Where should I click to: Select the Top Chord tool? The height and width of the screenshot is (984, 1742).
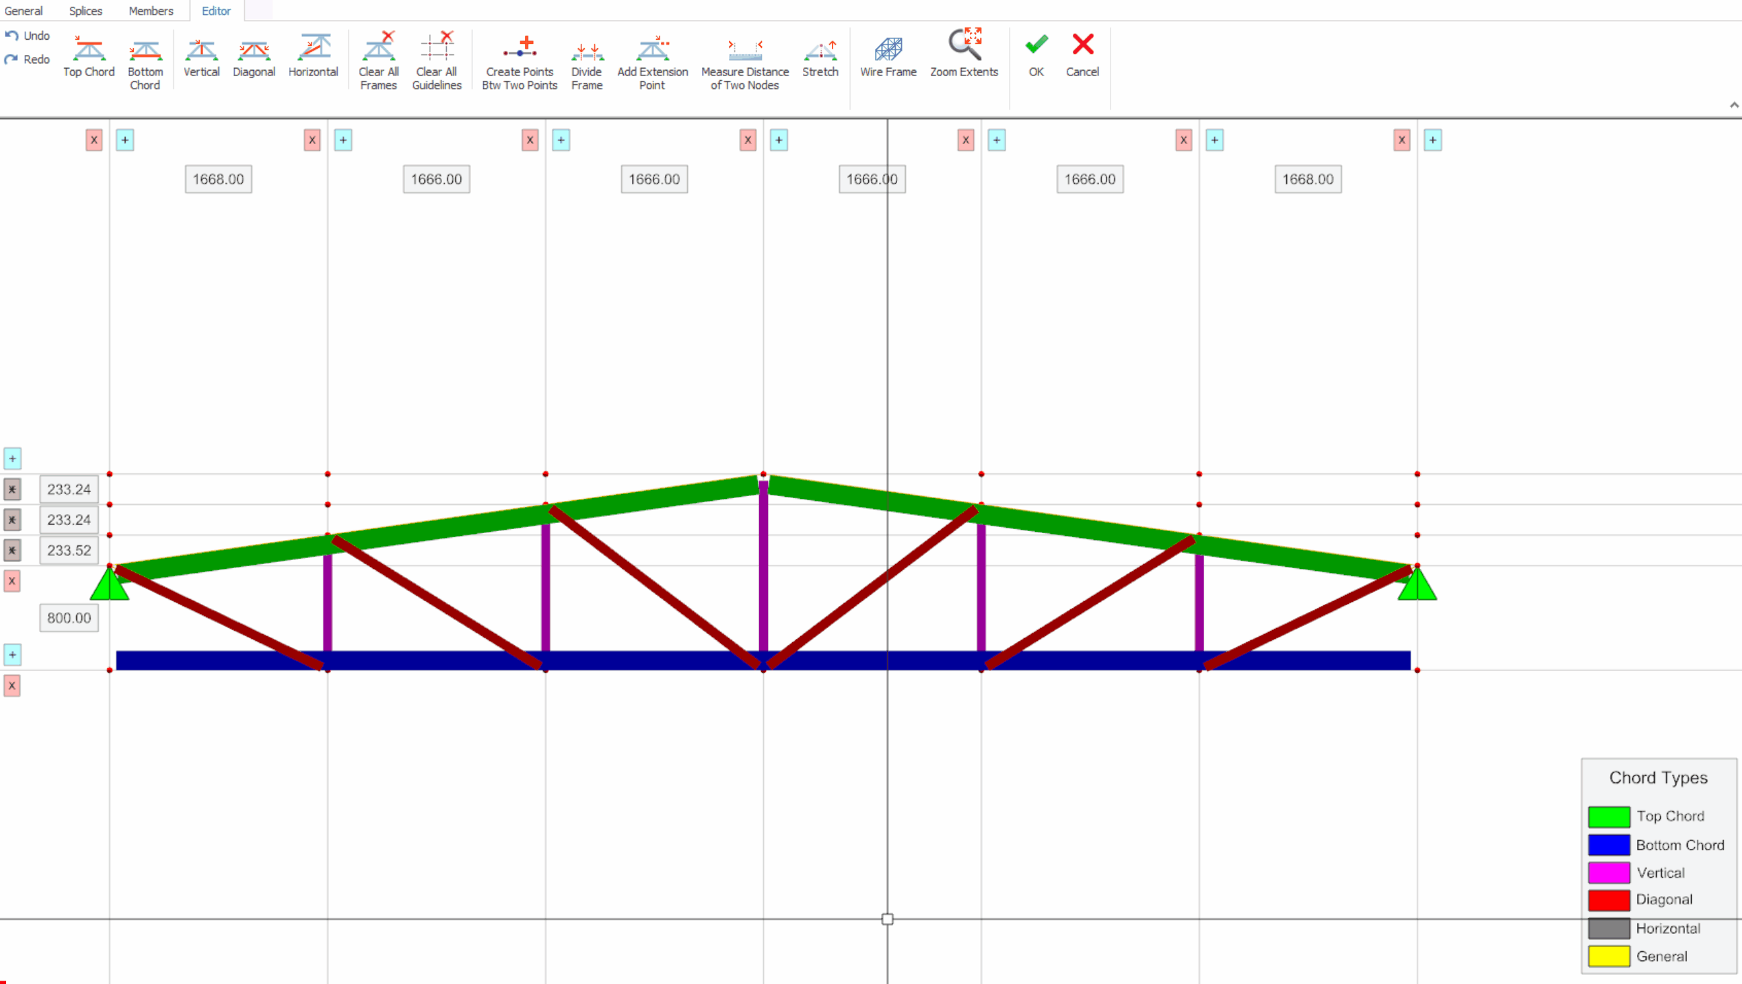tap(89, 56)
